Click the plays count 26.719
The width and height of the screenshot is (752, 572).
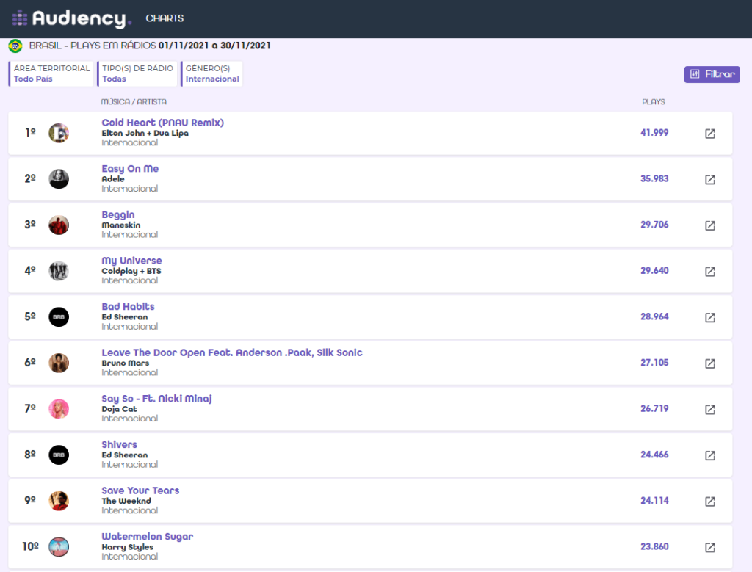tap(654, 409)
